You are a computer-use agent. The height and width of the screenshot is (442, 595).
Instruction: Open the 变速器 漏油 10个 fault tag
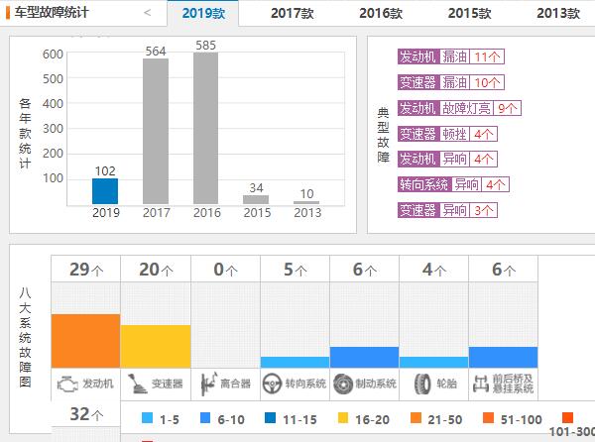[451, 82]
